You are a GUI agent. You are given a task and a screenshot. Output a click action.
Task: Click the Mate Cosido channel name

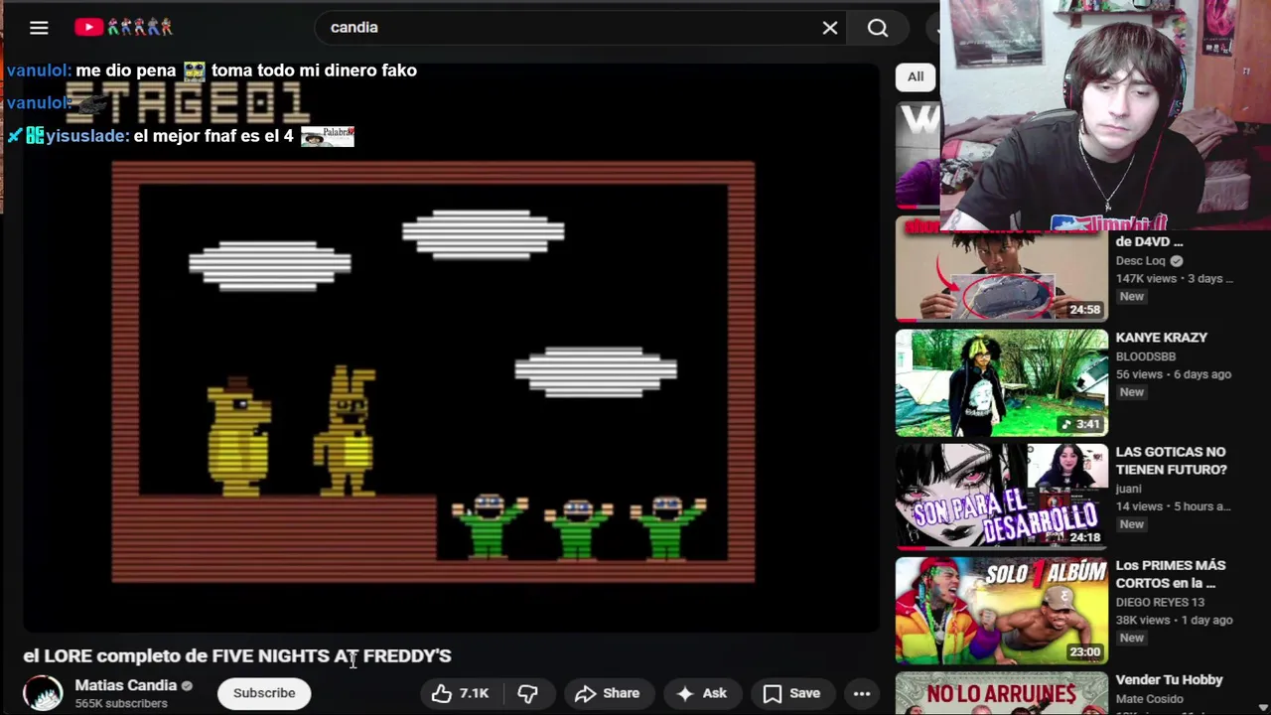click(x=1148, y=699)
